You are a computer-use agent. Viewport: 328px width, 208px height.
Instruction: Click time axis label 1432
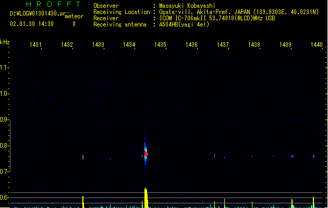(67, 45)
